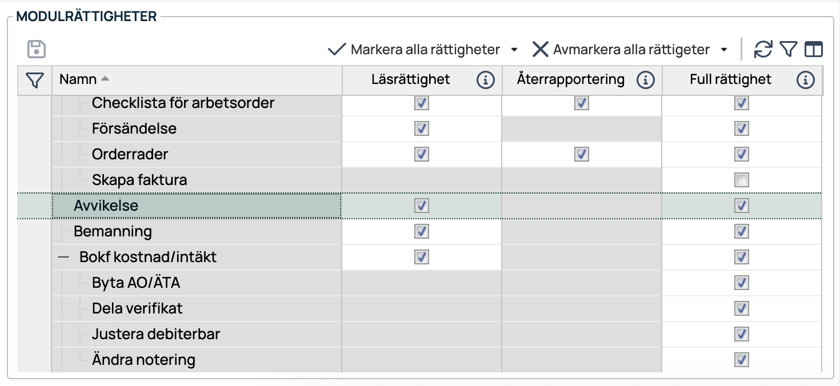This screenshot has height=386, width=840.
Task: Uncheck Läsrättighet for the Avvikelse row
Action: pos(421,206)
